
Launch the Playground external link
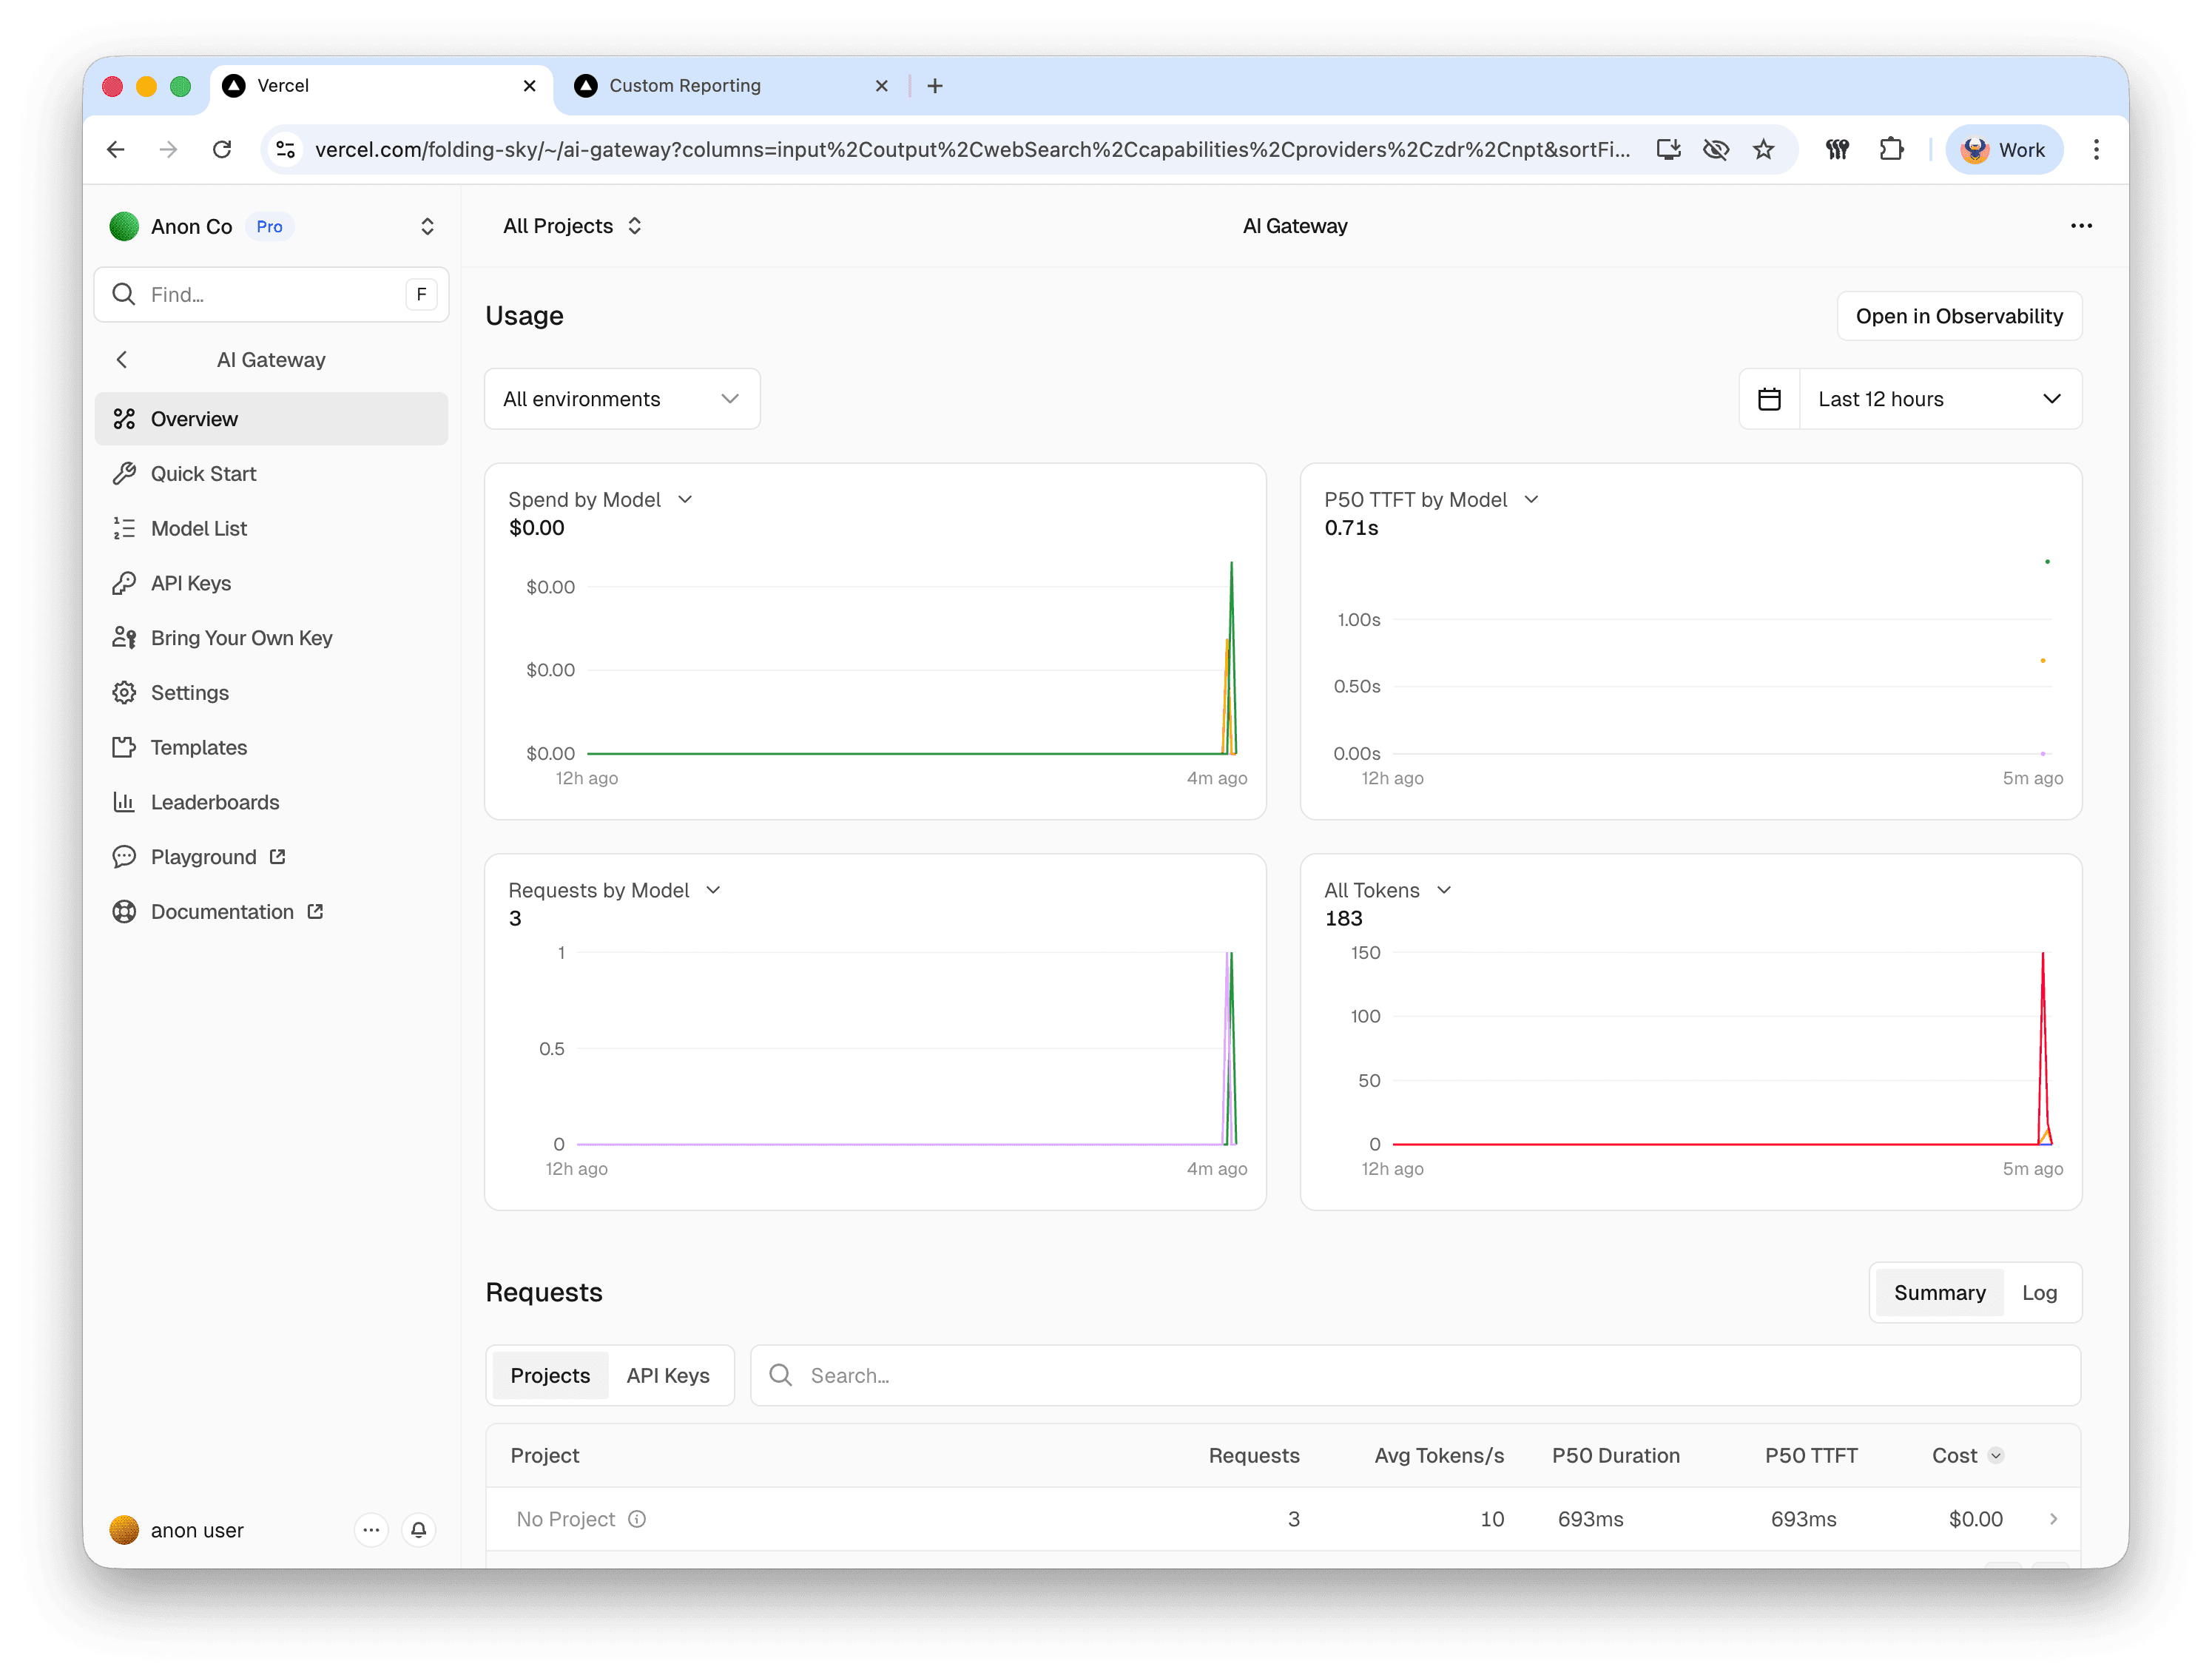[271, 857]
